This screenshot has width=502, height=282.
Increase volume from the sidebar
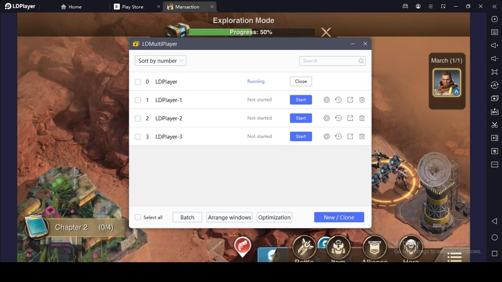coord(494,45)
